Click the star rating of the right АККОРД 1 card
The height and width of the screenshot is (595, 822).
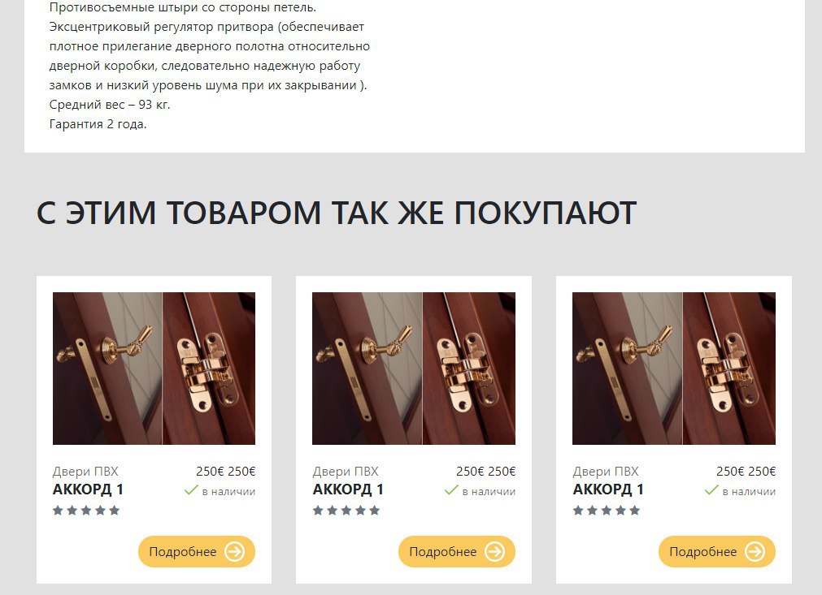(x=606, y=511)
